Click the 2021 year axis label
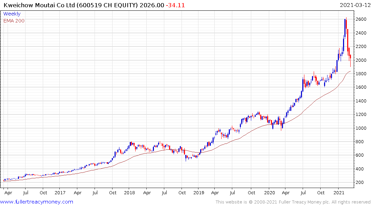 click(339, 193)
